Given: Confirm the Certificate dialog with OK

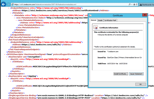Looking at the screenshot, I should tap(141, 84).
